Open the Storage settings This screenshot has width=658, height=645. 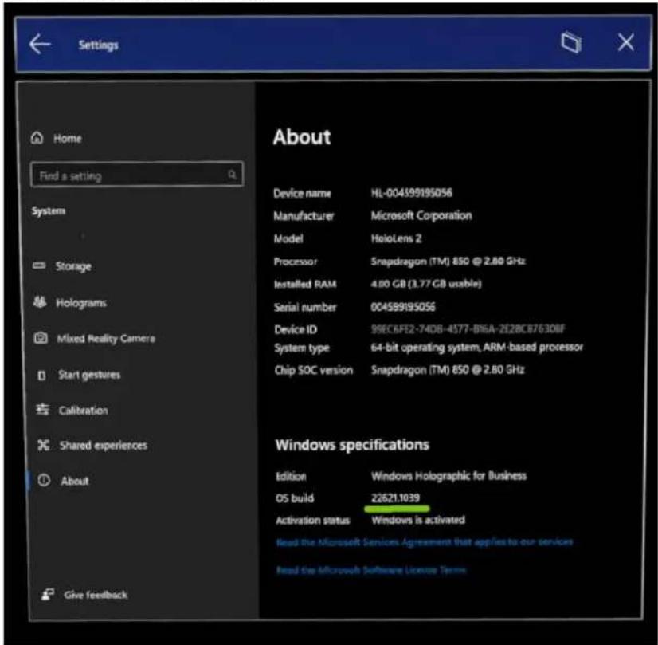pos(73,266)
